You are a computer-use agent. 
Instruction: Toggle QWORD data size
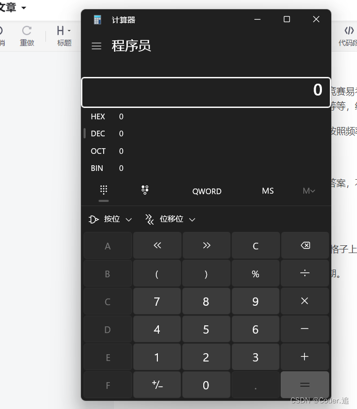pyautogui.click(x=207, y=191)
